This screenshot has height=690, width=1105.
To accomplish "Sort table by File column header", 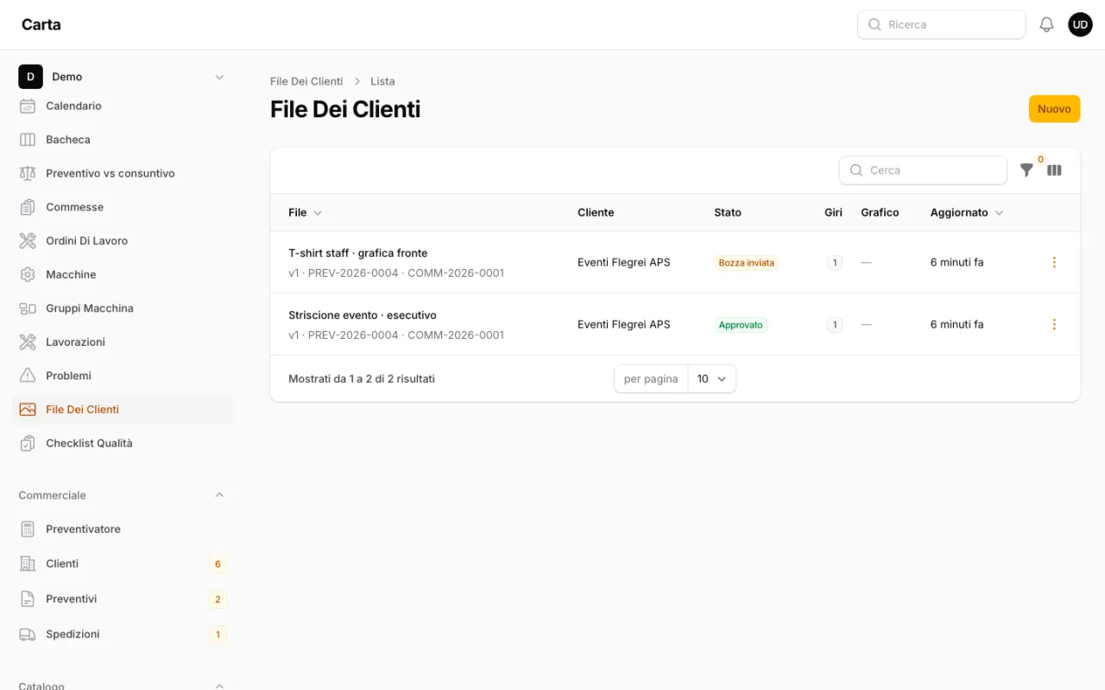I will click(305, 212).
